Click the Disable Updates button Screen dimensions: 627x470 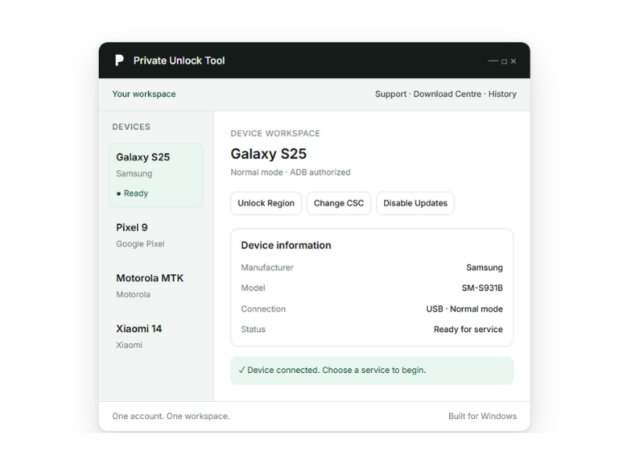click(x=415, y=203)
